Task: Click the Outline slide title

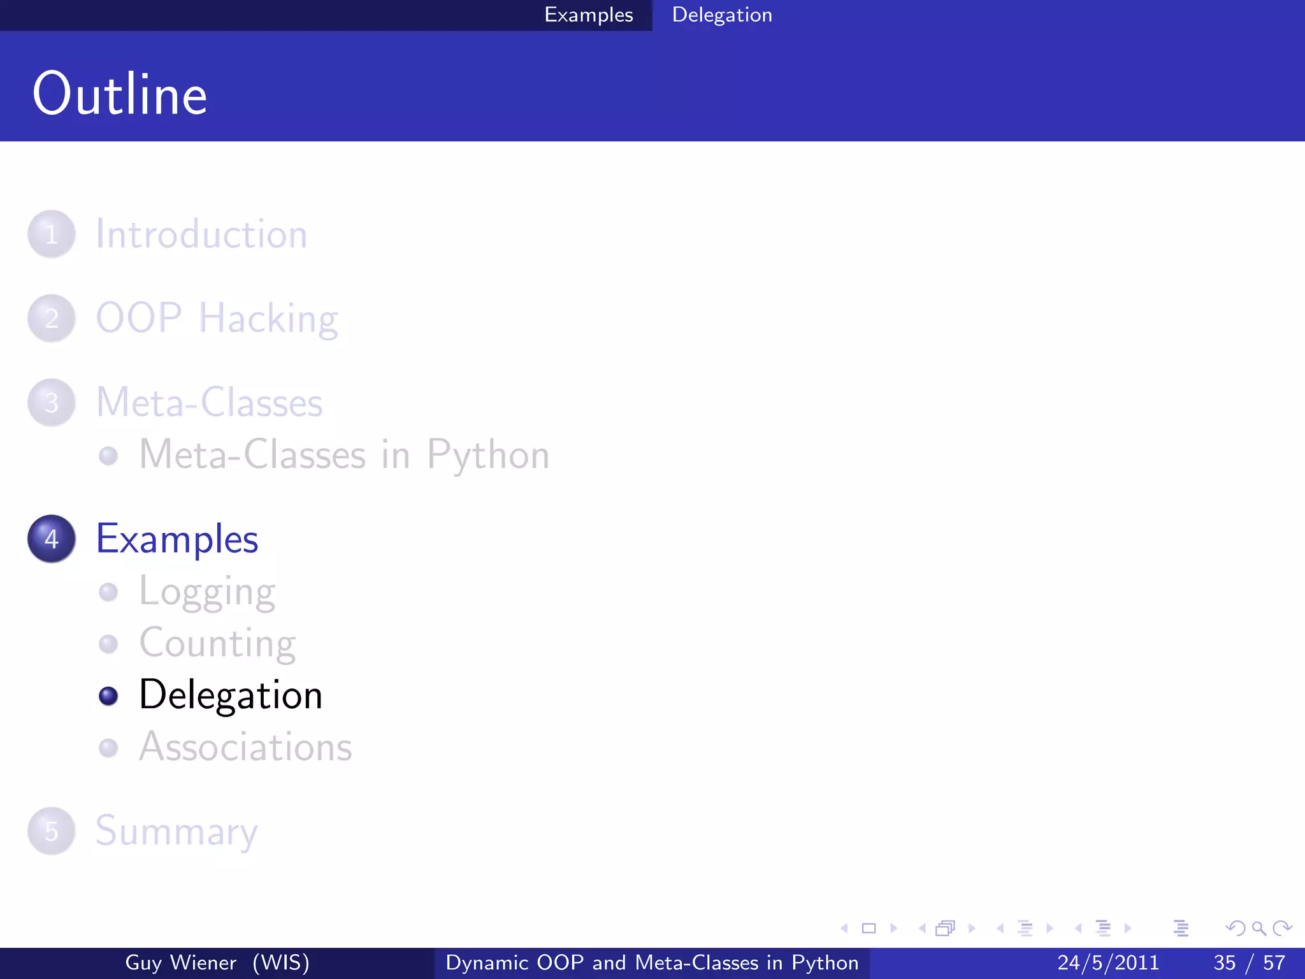Action: 120,94
